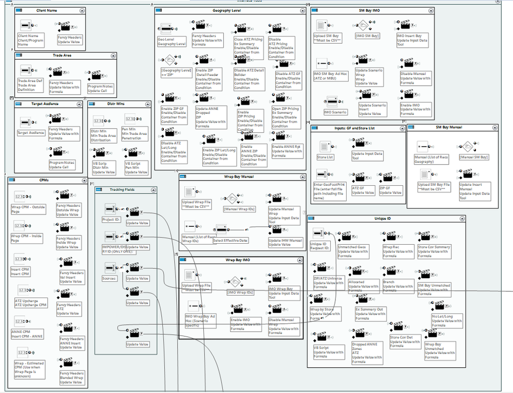Select the Pen Min numeric up-down tool
The image size is (513, 393).
click(130, 119)
